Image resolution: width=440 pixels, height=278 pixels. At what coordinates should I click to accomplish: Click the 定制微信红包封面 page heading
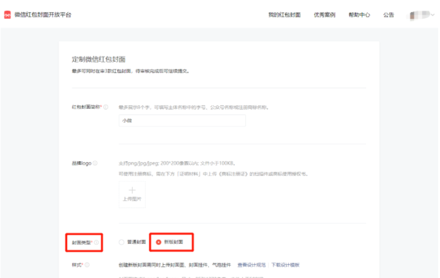[x=98, y=59]
